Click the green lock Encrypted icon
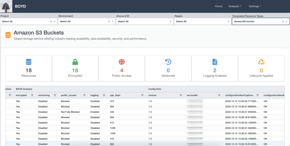Screen dimensions: 290x146 tap(75, 62)
